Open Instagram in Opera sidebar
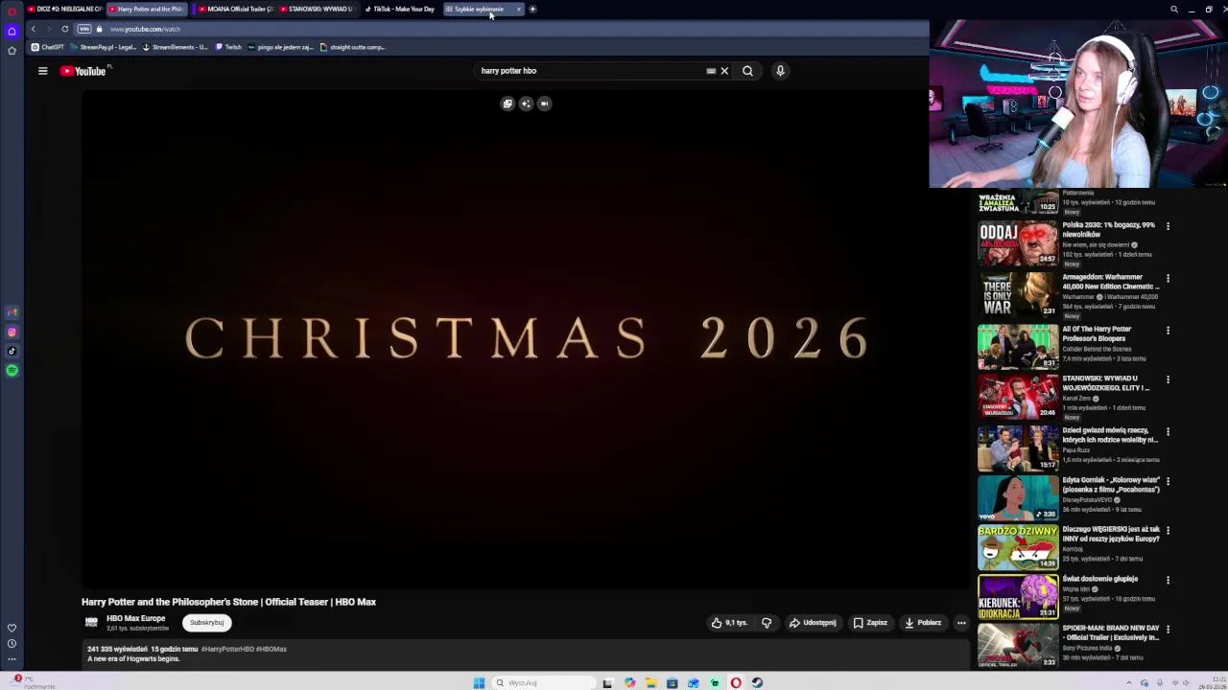 click(x=12, y=333)
